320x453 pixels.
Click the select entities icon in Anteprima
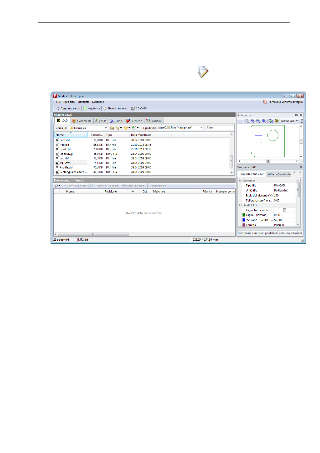click(271, 121)
